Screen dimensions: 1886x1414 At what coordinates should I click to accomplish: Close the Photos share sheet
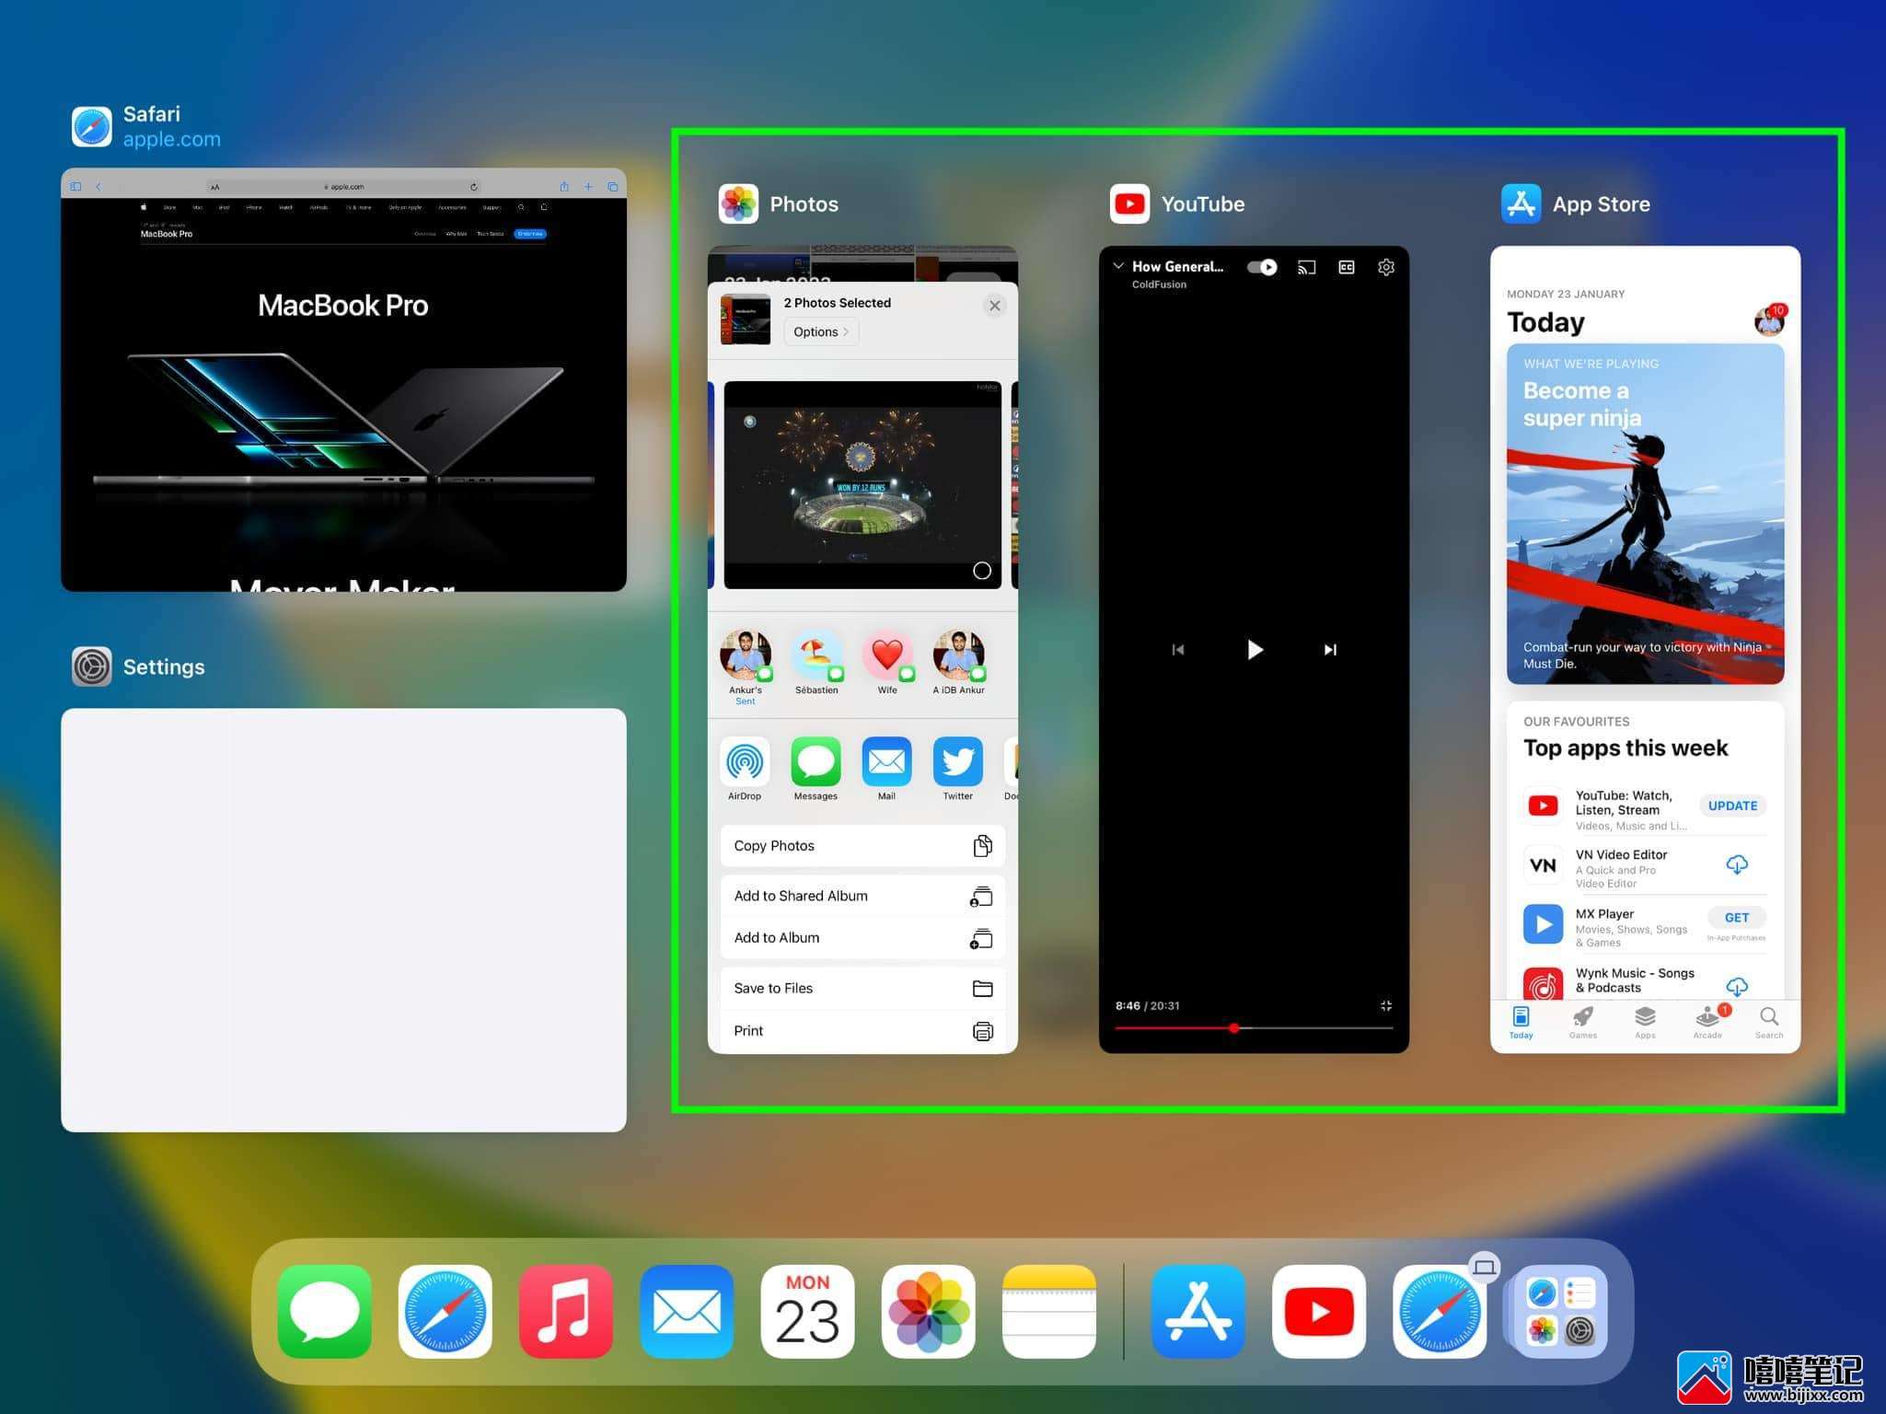(994, 306)
